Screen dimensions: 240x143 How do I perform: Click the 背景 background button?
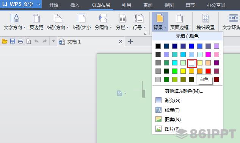click(160, 22)
